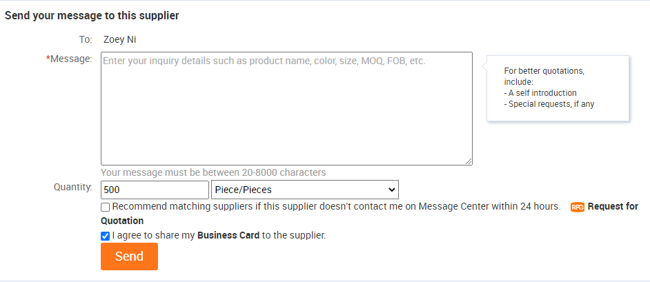Focus the Message inquiry text area

coord(286,108)
